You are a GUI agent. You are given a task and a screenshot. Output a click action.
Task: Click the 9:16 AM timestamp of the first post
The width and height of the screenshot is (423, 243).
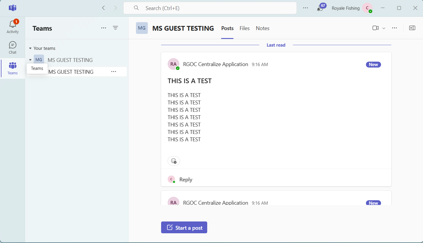click(x=260, y=65)
